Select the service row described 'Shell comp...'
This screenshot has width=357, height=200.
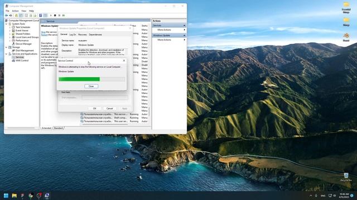tap(115, 118)
